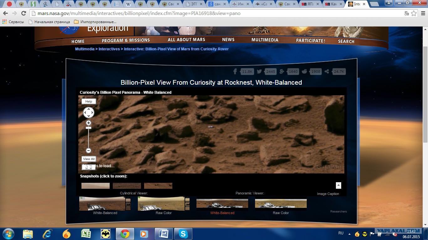Open the HOME menu item
This screenshot has width=428, height=240.
coord(78,41)
